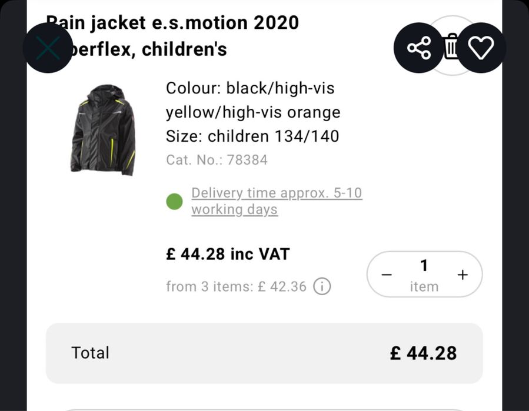Click the from 3 items: £ 42.36 text
529x411 pixels.
tap(236, 287)
